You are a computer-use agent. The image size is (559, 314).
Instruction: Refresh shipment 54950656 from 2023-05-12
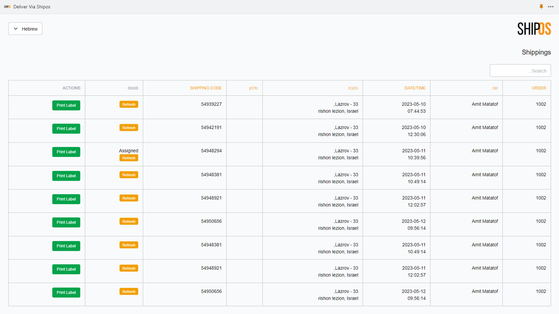tap(129, 221)
